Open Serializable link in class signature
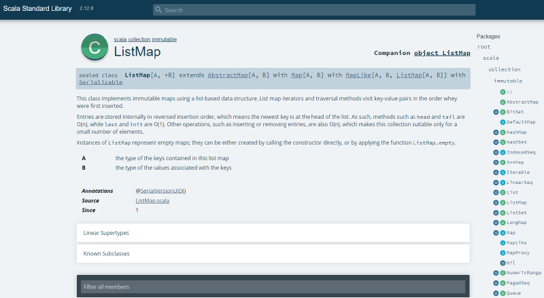This screenshot has height=298, width=544. click(101, 82)
